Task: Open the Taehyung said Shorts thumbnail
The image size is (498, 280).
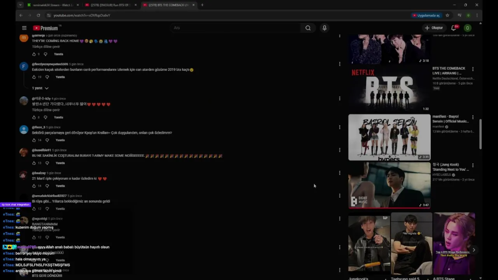Action: point(411,243)
